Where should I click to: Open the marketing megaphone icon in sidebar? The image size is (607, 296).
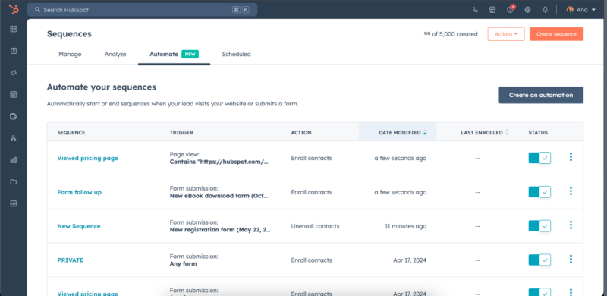(14, 73)
